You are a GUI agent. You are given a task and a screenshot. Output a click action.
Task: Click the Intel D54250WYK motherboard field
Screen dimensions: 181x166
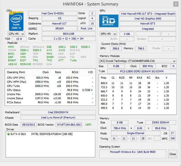point(58,112)
